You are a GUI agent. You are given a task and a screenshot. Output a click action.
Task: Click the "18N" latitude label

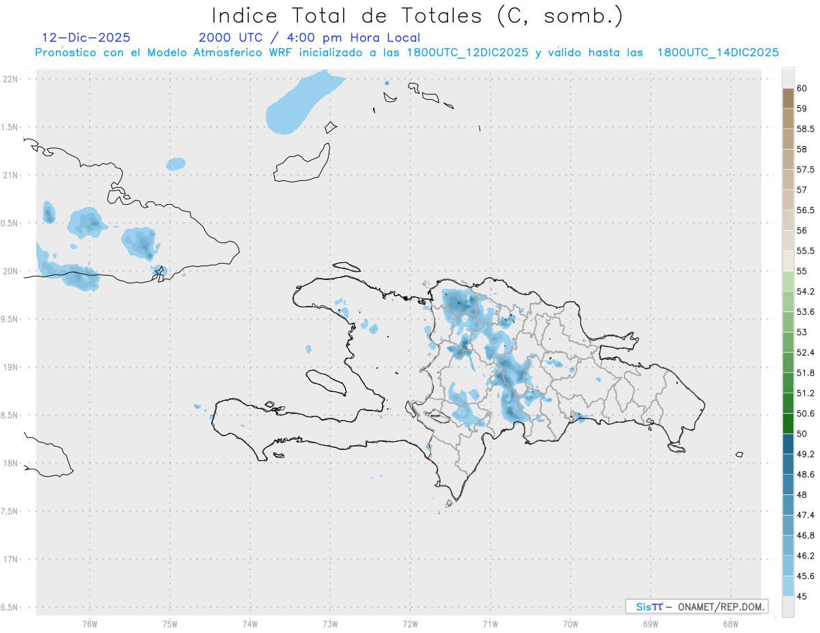[11, 463]
